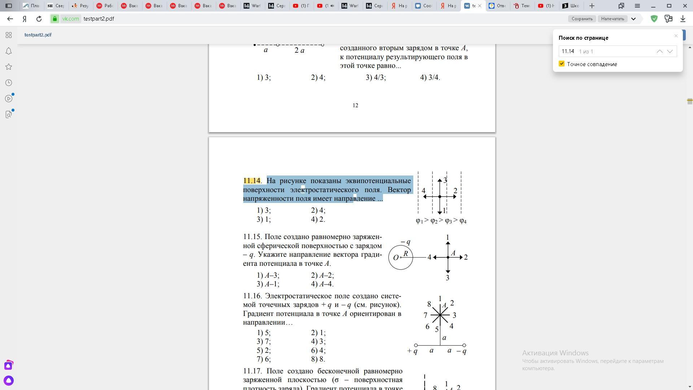The width and height of the screenshot is (693, 390).
Task: Open the page translate/feedback icon
Action: (x=668, y=19)
